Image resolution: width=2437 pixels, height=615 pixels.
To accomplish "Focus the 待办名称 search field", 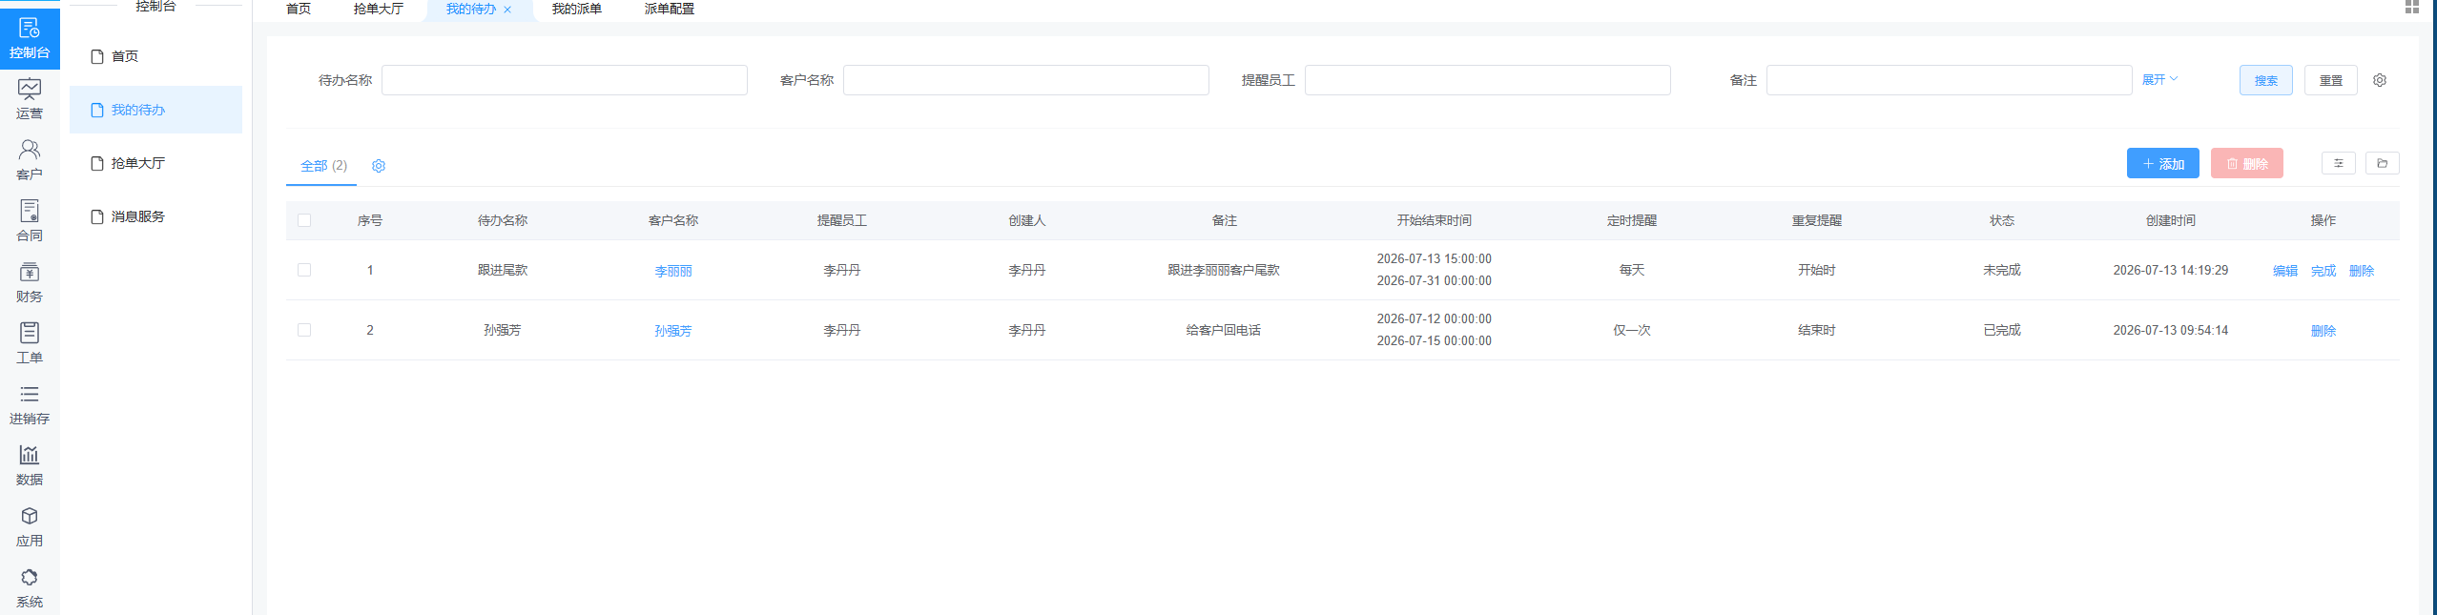I will pyautogui.click(x=565, y=80).
